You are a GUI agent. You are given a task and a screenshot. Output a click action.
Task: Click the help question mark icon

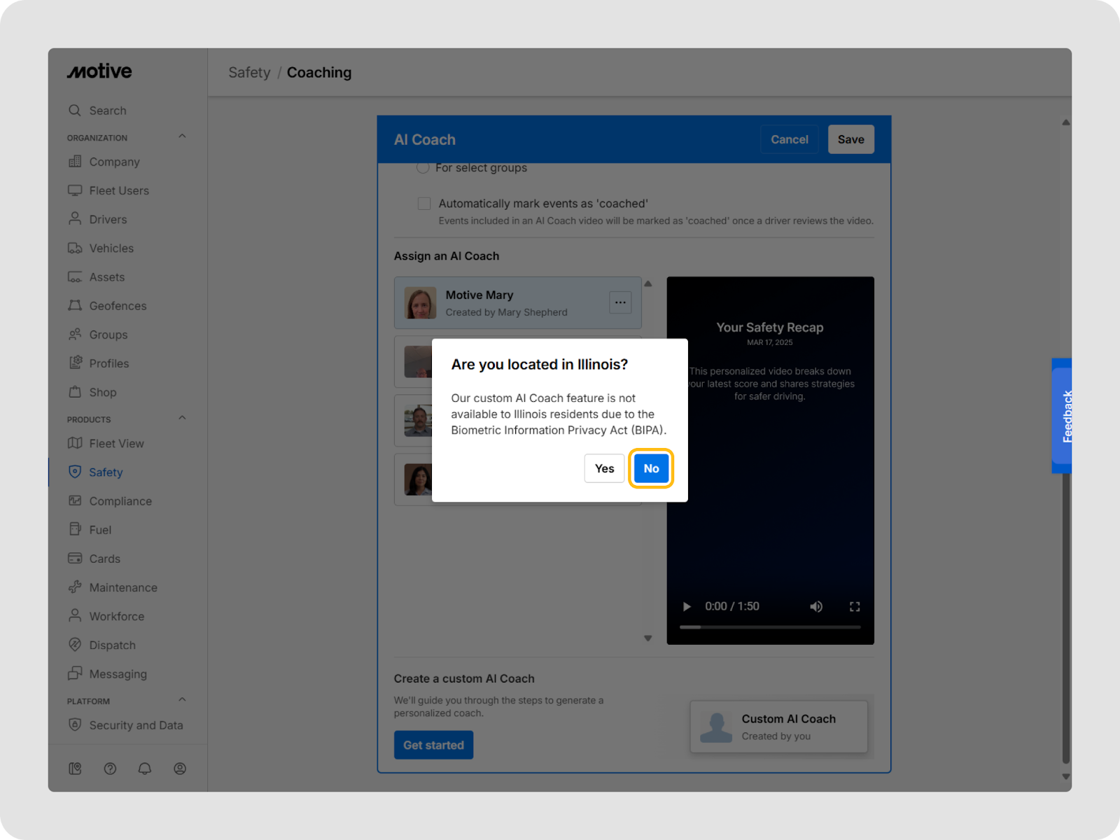[110, 769]
